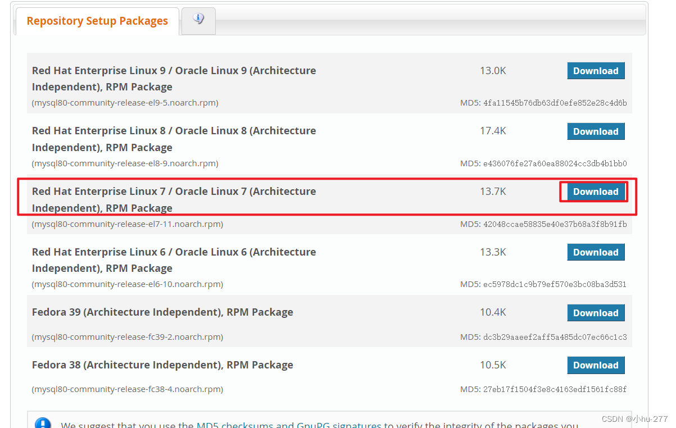
Task: Click the Fedora 39 package title
Action: pos(162,312)
